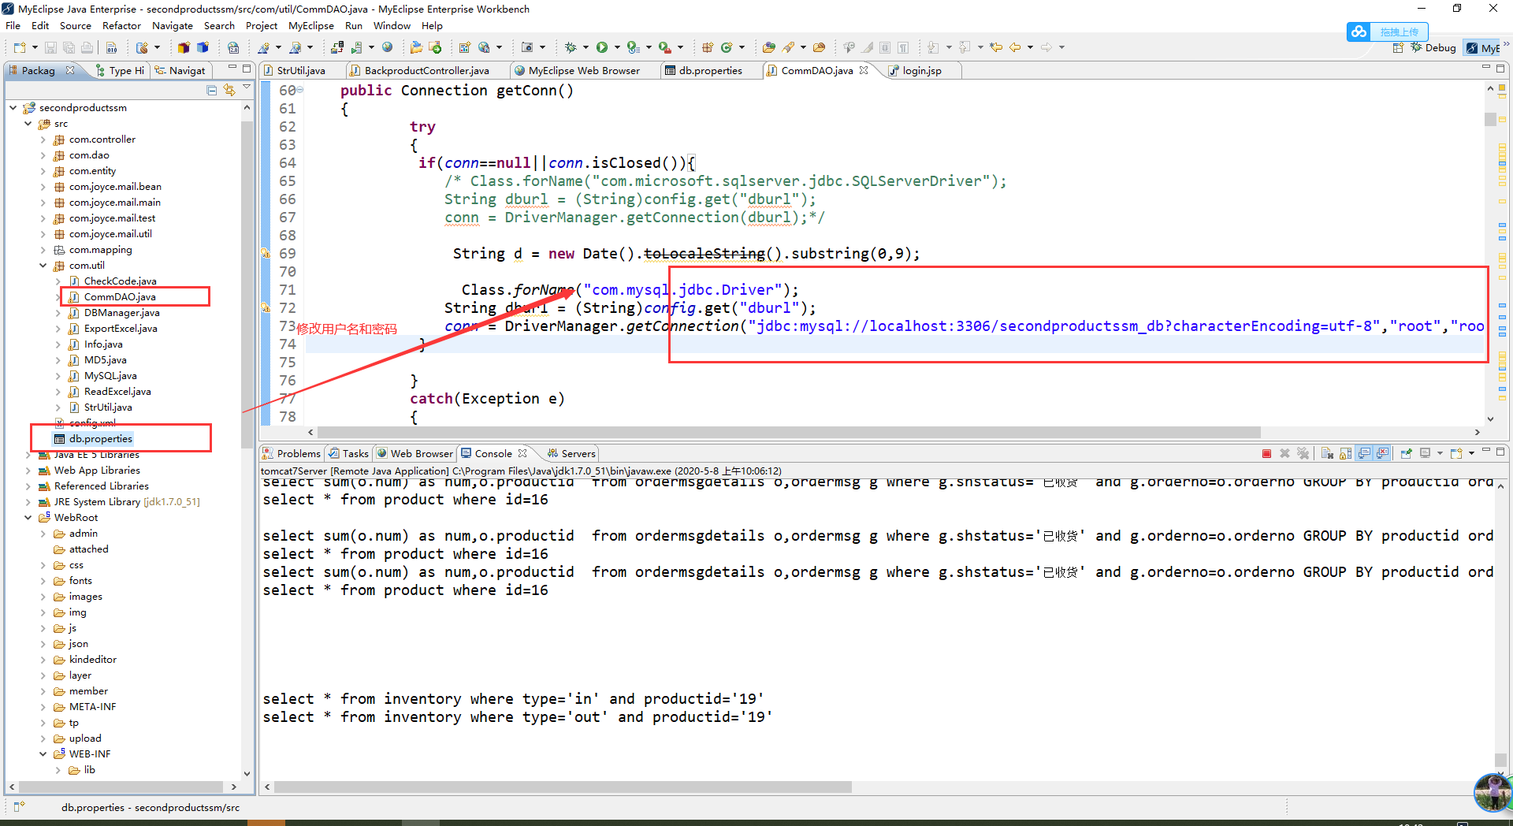Toggle Block Selection Mode icon
The image size is (1513, 826).
click(x=885, y=47)
